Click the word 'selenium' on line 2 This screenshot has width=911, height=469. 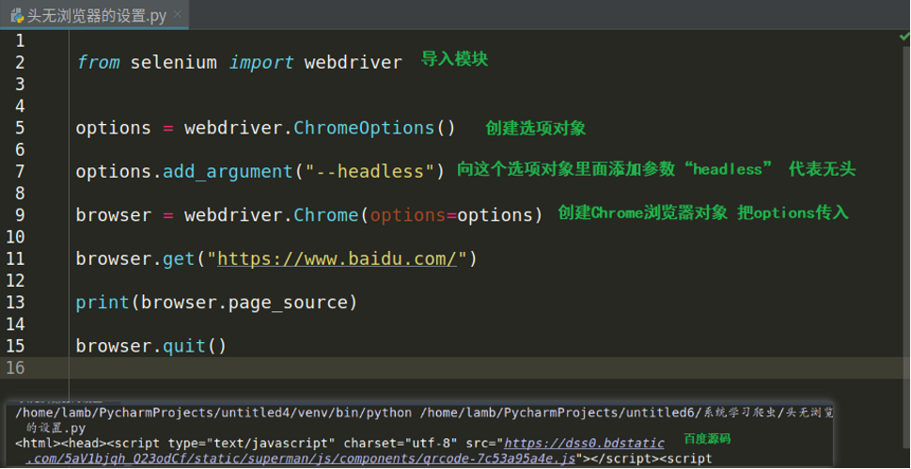(174, 62)
